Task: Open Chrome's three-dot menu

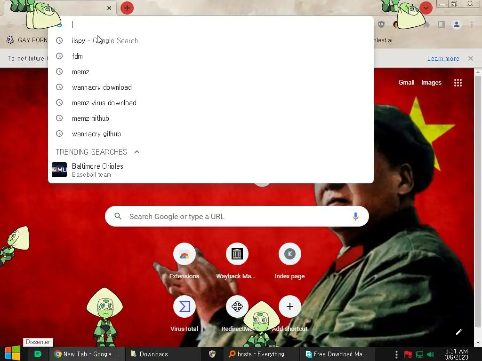Action: (472, 24)
